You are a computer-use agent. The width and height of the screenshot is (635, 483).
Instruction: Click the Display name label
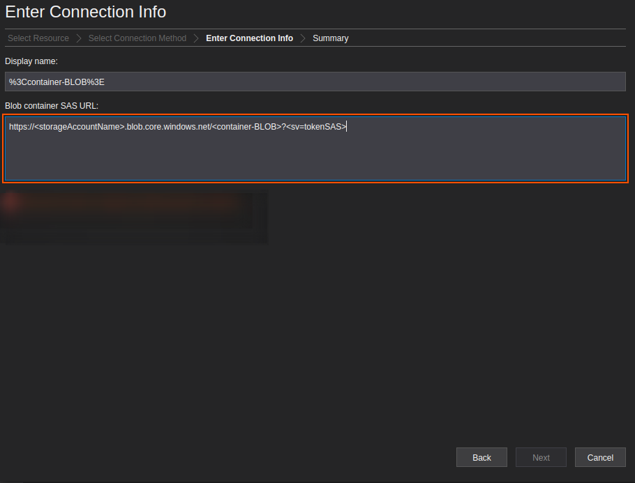(31, 61)
